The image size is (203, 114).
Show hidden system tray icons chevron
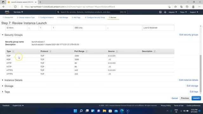[x=167, y=111]
